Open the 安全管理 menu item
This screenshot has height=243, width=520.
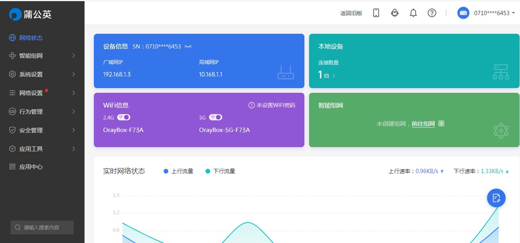42,130
